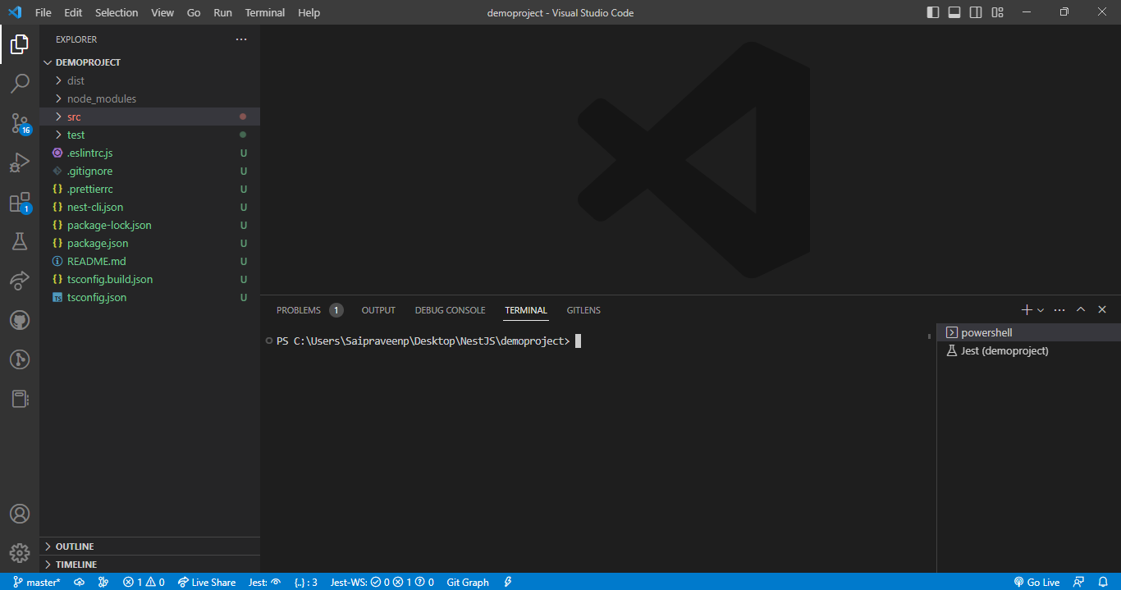Screen dimensions: 1121x590
Task: Open the Testing flask icon view
Action: [20, 241]
